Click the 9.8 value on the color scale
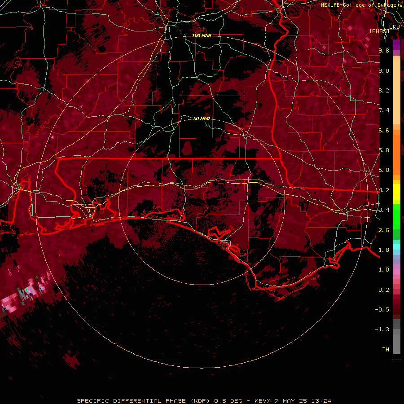The height and width of the screenshot is (404, 404). tap(384, 50)
